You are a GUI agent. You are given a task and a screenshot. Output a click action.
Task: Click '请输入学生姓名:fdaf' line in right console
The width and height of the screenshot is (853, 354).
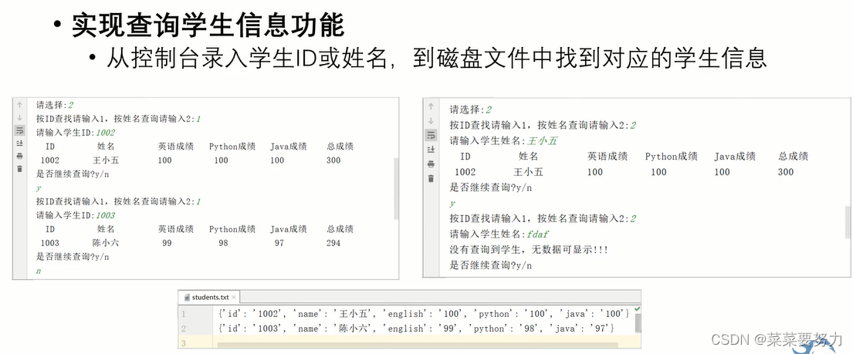[x=499, y=234]
